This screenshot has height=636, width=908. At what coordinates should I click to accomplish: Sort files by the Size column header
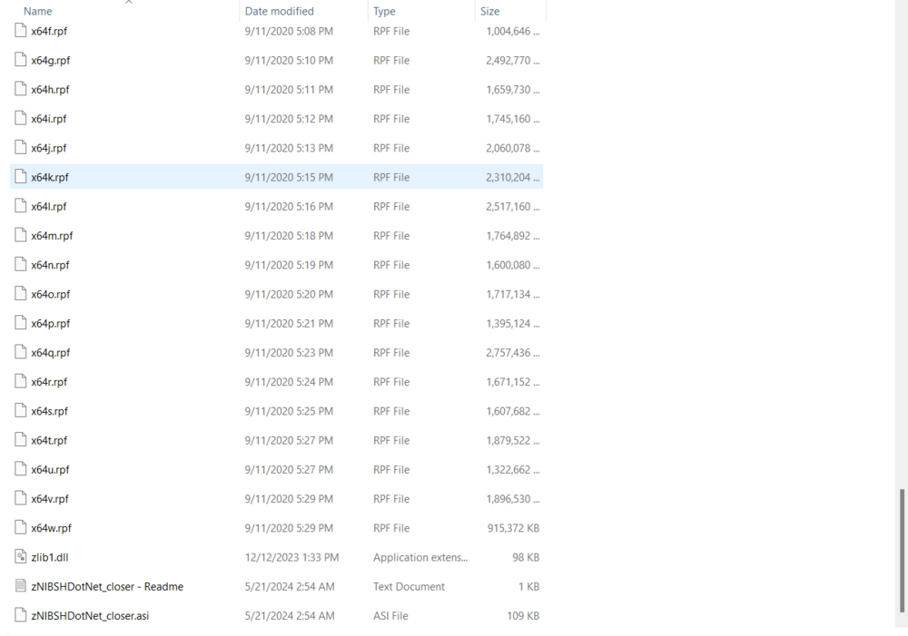(489, 10)
